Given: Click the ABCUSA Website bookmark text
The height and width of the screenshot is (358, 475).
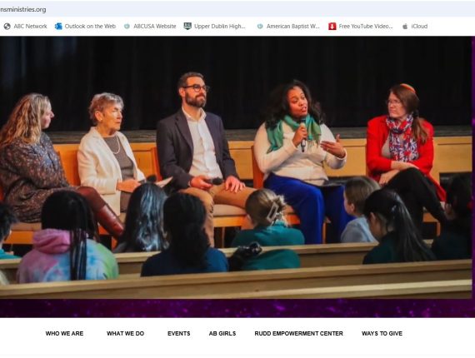Looking at the screenshot, I should click(x=155, y=27).
